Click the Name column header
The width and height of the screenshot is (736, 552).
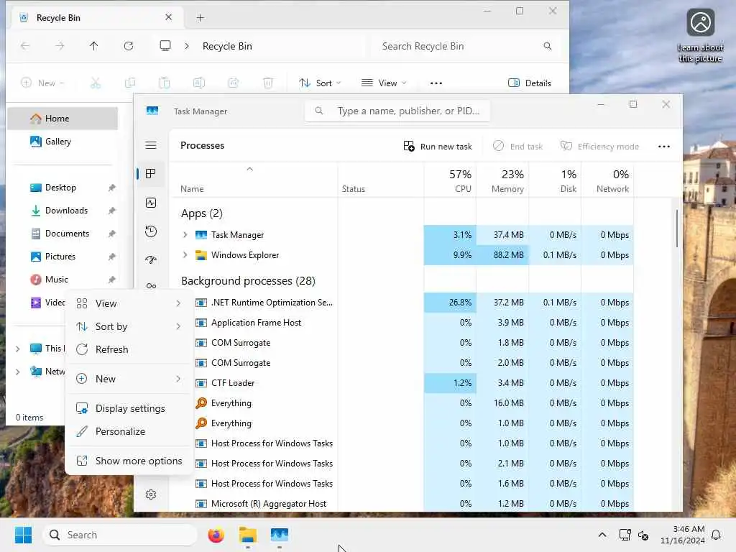coord(192,189)
